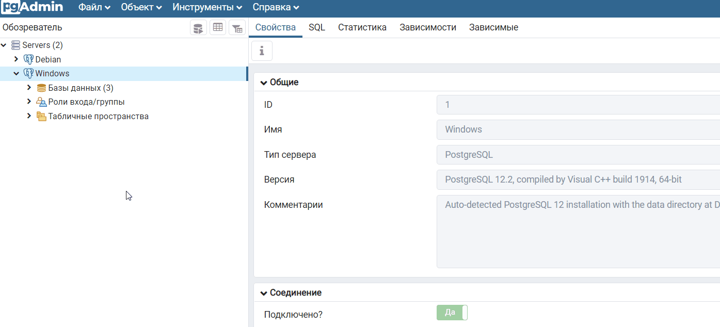Click the pgAdmin logo
This screenshot has height=327, width=720.
pos(32,8)
